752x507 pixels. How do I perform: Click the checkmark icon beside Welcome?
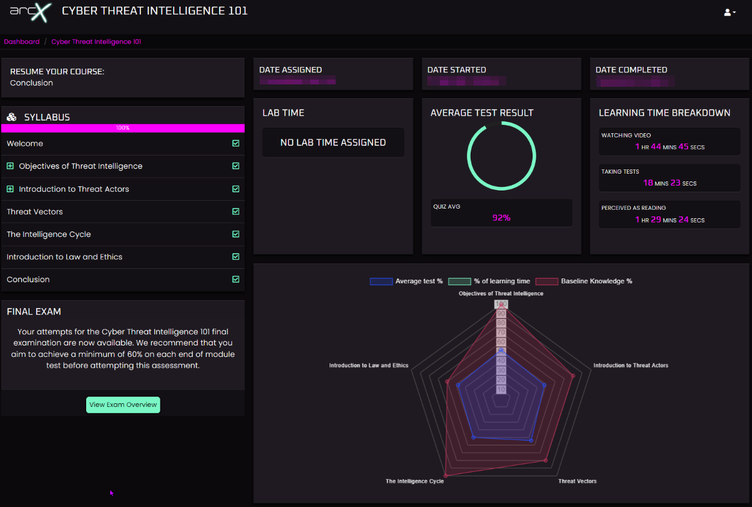point(236,143)
